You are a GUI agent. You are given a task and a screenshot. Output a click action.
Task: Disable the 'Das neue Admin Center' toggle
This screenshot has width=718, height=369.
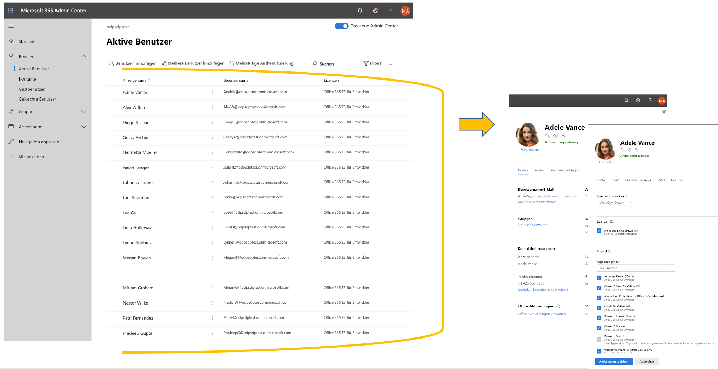341,26
